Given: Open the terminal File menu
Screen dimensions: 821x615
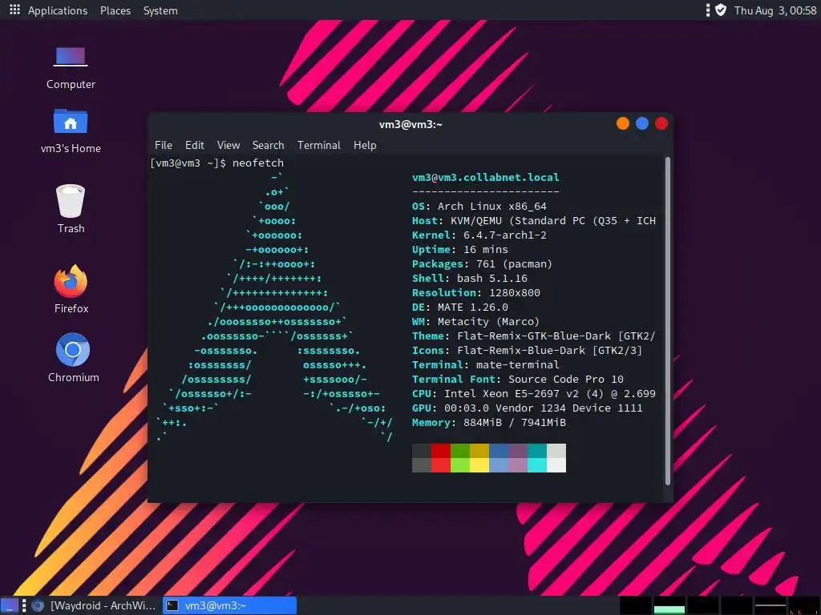Looking at the screenshot, I should (x=164, y=146).
